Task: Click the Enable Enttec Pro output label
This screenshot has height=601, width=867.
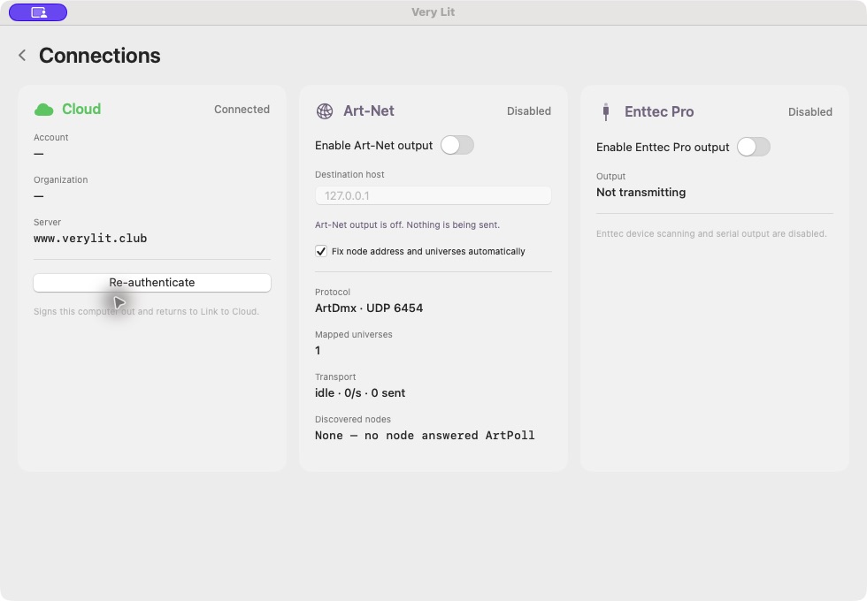Action: [663, 147]
